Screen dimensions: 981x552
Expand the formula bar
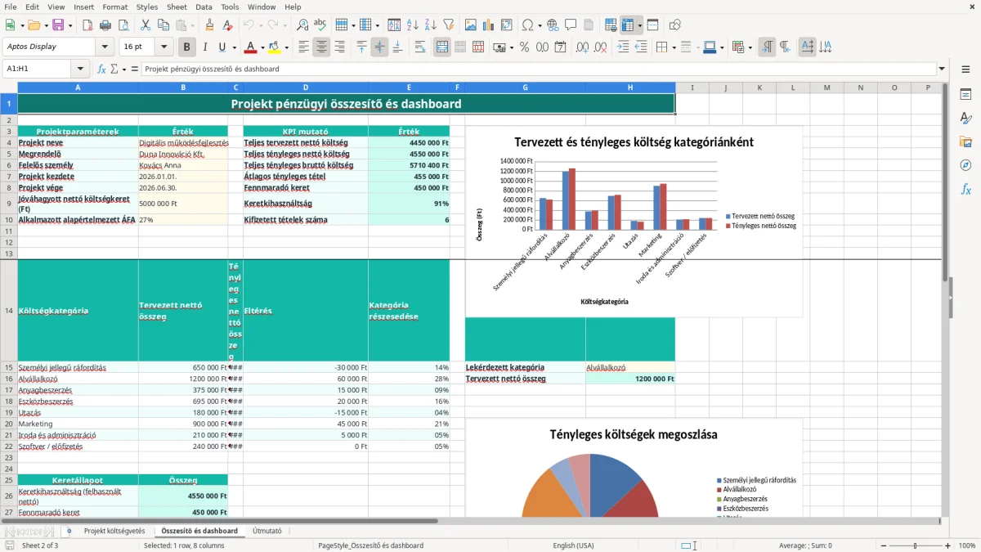[x=942, y=70]
